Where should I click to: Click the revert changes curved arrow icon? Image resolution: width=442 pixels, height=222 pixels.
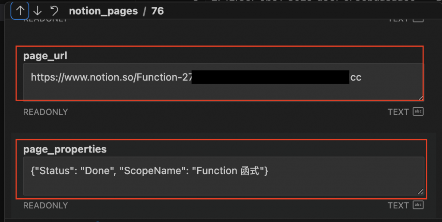tap(54, 11)
